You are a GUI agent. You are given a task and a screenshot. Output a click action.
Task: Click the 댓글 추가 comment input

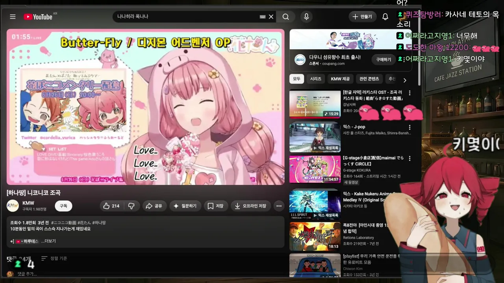click(27, 274)
